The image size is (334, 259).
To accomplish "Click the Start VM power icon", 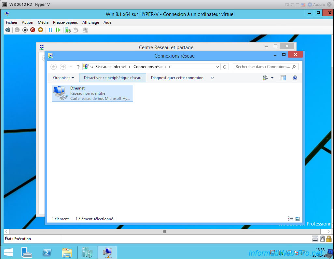I will (17, 30).
